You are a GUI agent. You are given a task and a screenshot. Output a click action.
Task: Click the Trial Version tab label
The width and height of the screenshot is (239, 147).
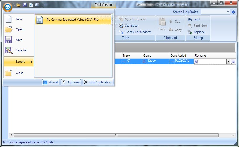coord(103,5)
